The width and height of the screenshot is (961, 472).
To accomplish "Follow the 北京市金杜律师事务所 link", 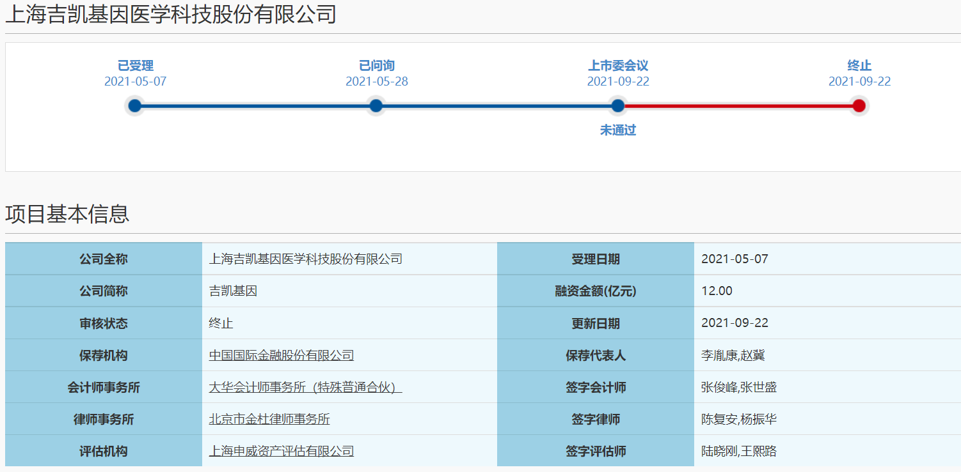I will pos(269,420).
